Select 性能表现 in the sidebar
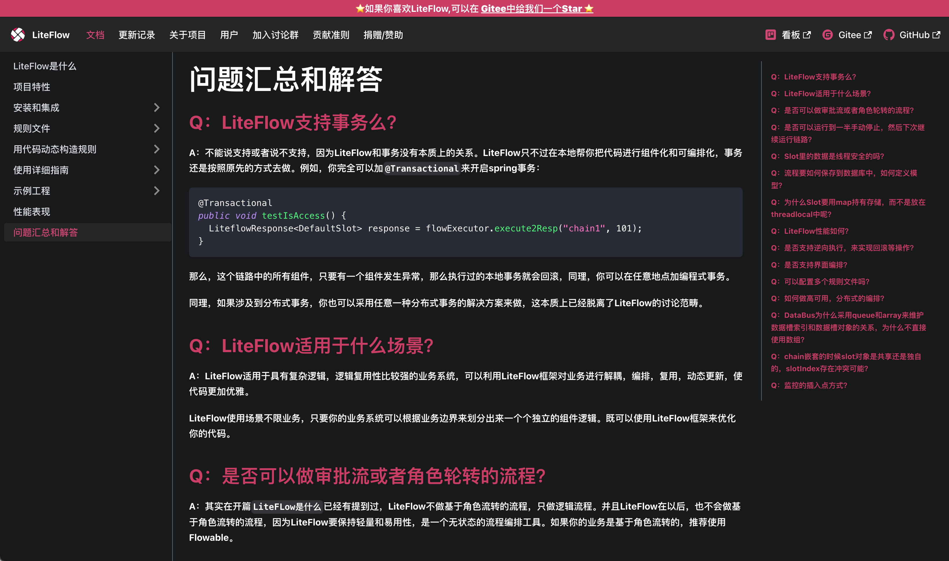949x561 pixels. [x=31, y=212]
